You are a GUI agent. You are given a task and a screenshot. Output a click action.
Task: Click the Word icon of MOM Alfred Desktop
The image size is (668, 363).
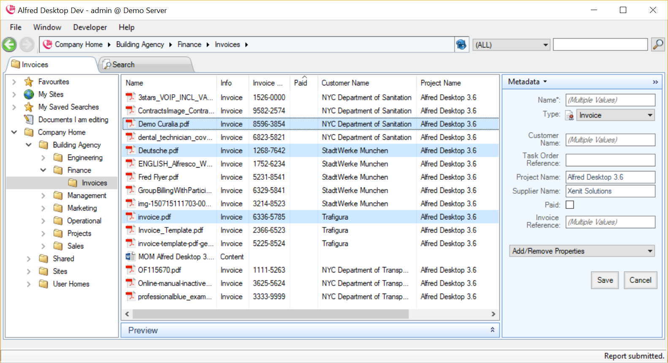pos(130,256)
